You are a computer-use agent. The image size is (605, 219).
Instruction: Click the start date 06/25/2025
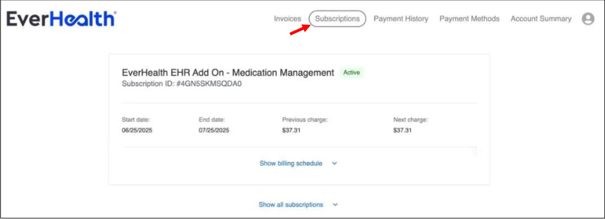click(137, 130)
